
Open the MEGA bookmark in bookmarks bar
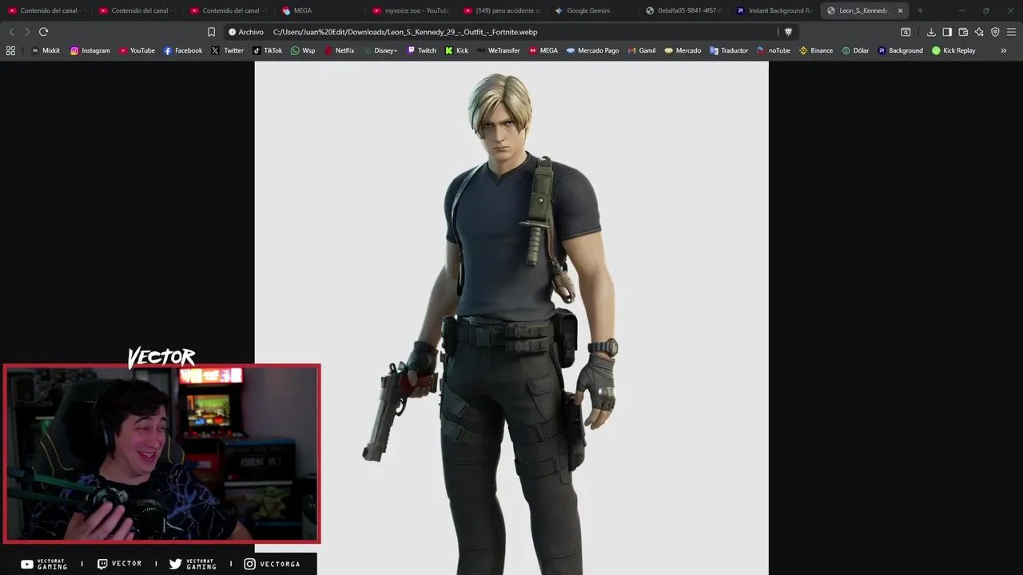click(x=543, y=50)
